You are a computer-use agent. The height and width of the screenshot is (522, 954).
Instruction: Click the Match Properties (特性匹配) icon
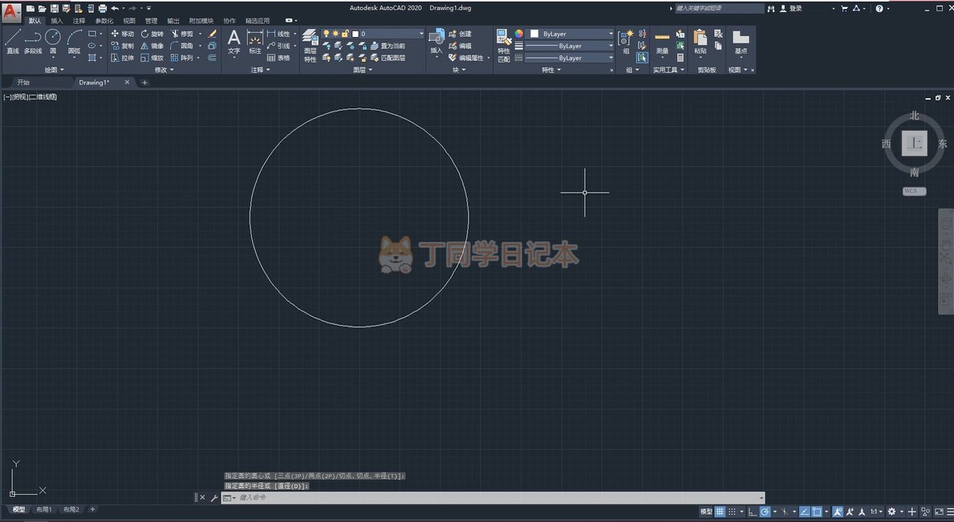[504, 43]
